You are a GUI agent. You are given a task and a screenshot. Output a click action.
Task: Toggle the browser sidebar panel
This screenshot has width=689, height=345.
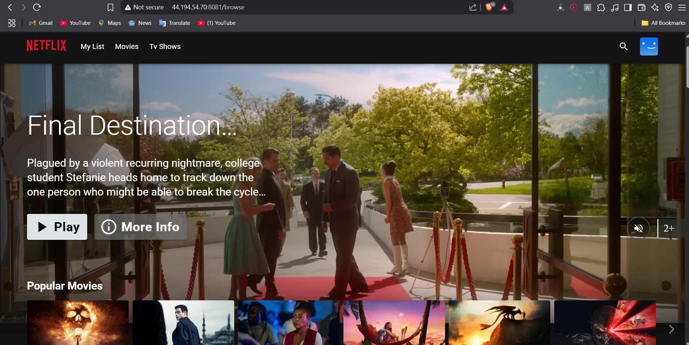coord(628,7)
